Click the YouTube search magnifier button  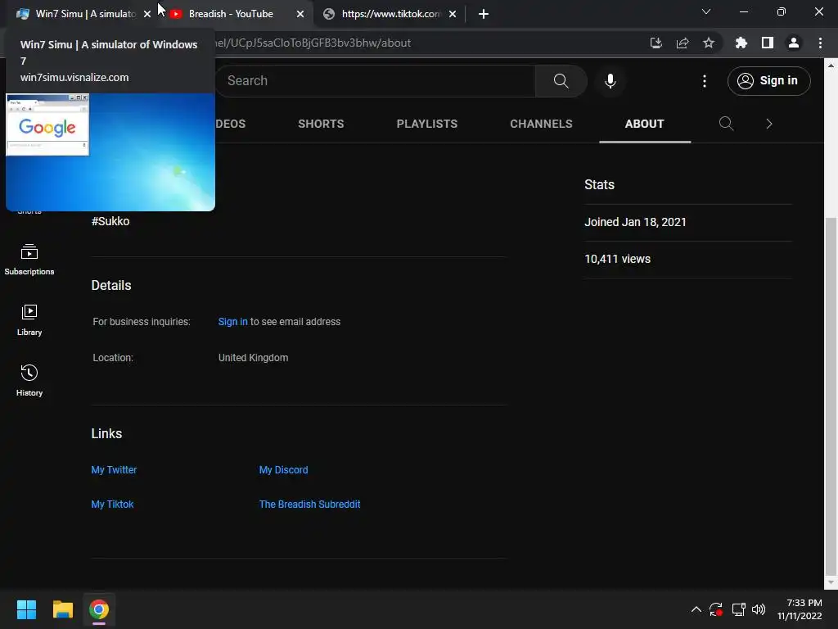(x=561, y=81)
